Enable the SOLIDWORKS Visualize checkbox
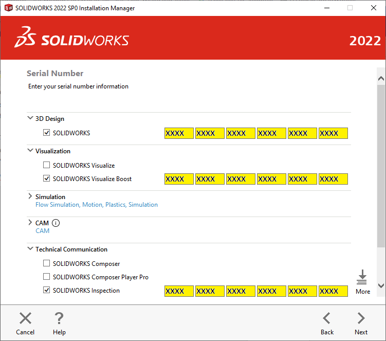The width and height of the screenshot is (386, 341). click(x=47, y=166)
